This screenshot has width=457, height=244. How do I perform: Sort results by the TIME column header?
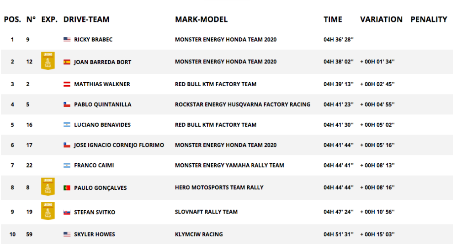tap(333, 20)
